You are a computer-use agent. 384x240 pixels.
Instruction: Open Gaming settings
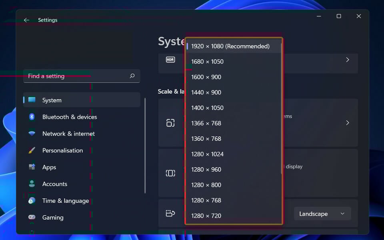tap(82, 217)
